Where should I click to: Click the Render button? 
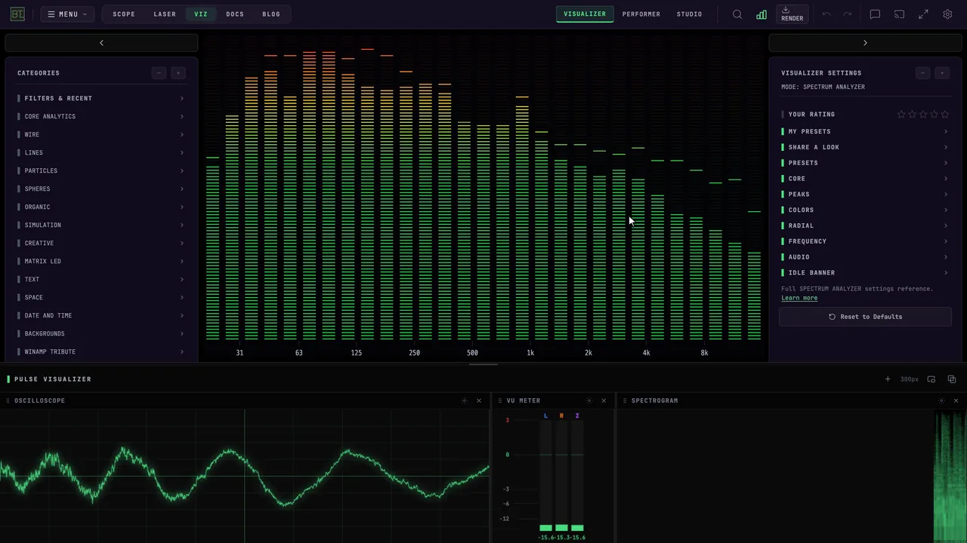pyautogui.click(x=792, y=14)
